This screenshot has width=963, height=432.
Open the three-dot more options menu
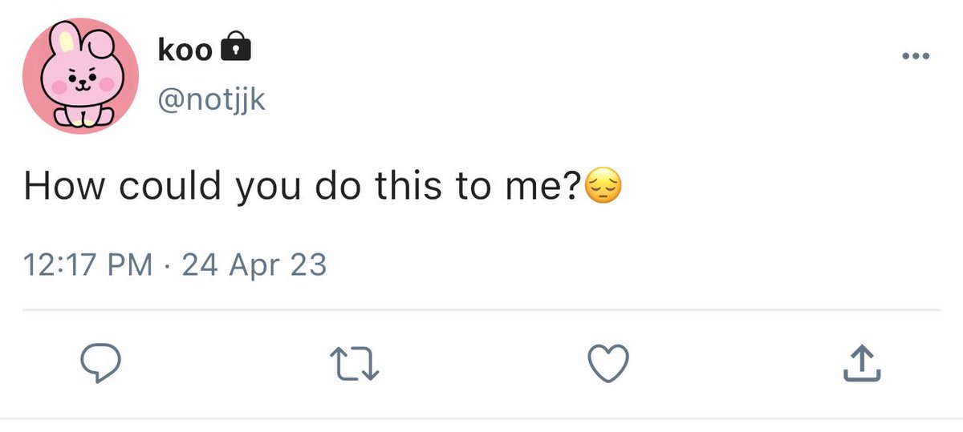(x=915, y=56)
